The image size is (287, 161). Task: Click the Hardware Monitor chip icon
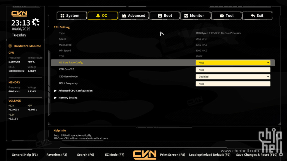10,46
